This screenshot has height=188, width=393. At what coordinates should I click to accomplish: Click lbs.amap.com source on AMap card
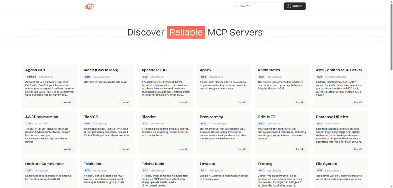click(x=101, y=77)
